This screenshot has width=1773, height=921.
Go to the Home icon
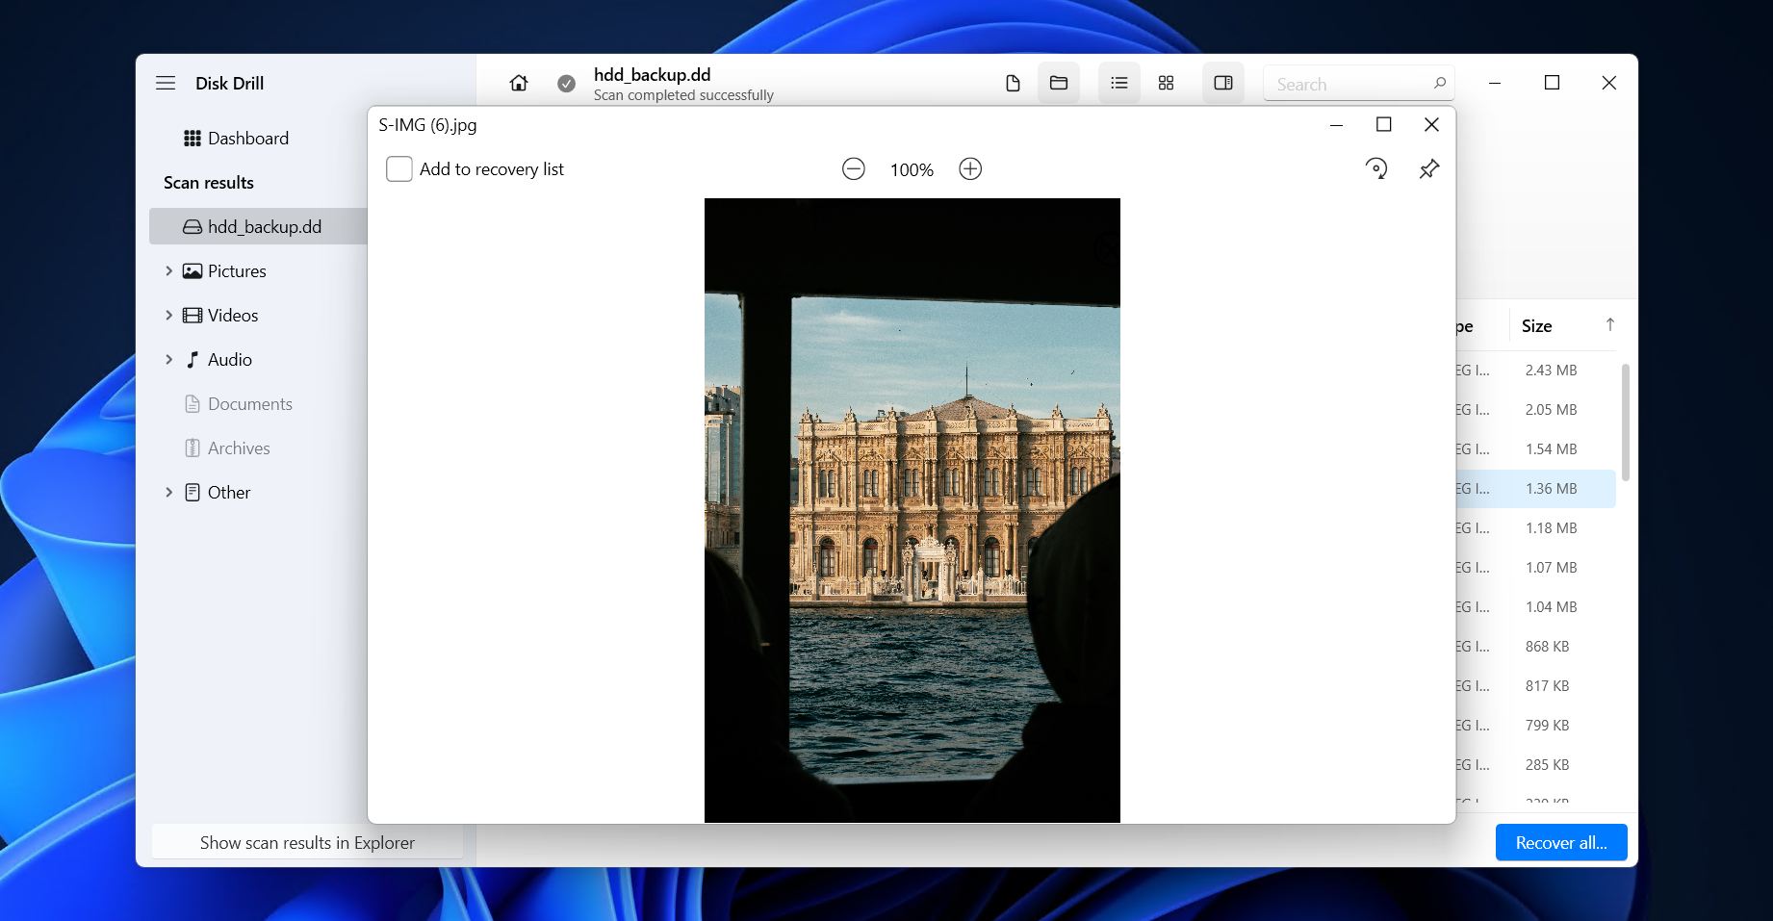click(x=519, y=84)
